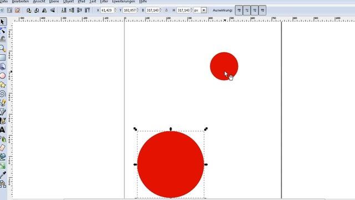The width and height of the screenshot is (355, 200).
Task: Select the Gradient tool
Action: [x=3, y=166]
